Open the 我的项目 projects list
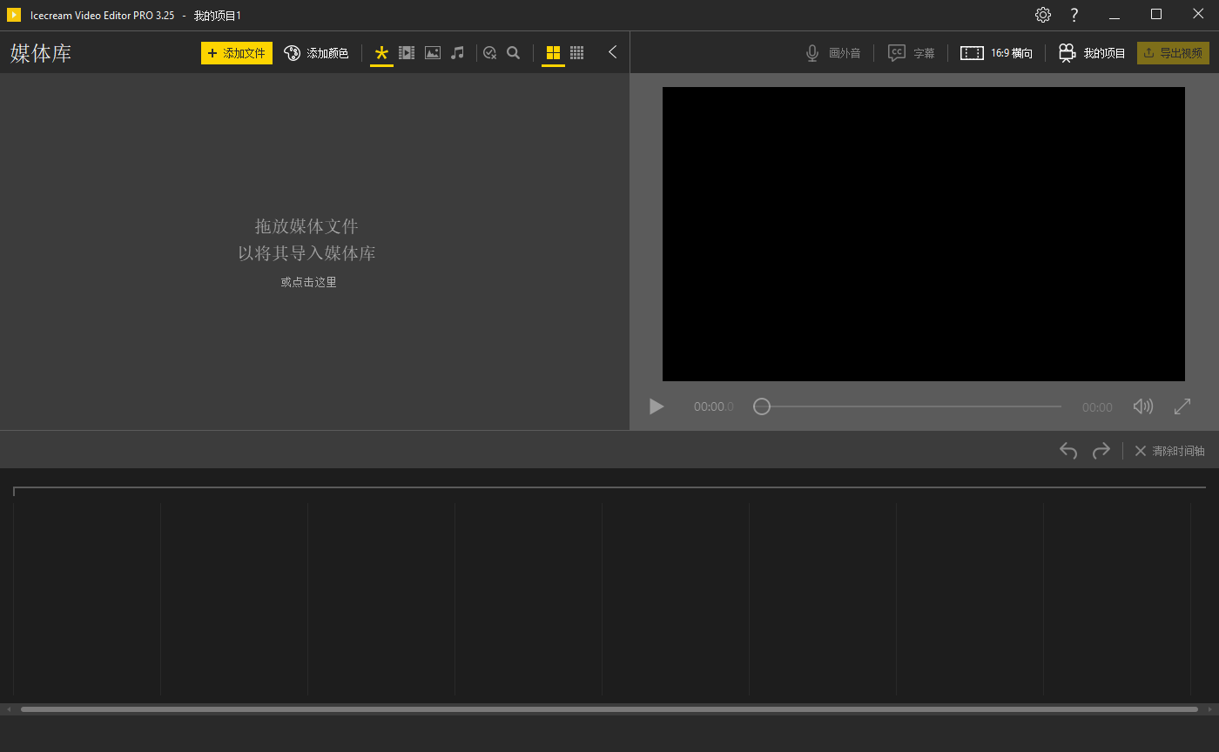The image size is (1219, 752). pos(1091,52)
